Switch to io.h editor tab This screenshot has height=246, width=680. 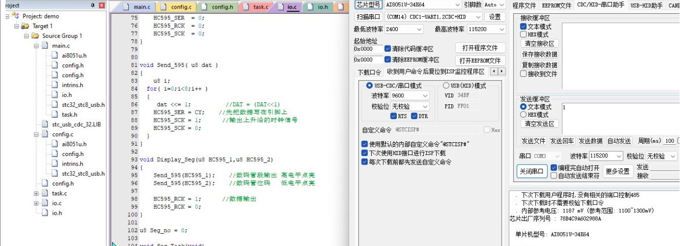coord(318,7)
